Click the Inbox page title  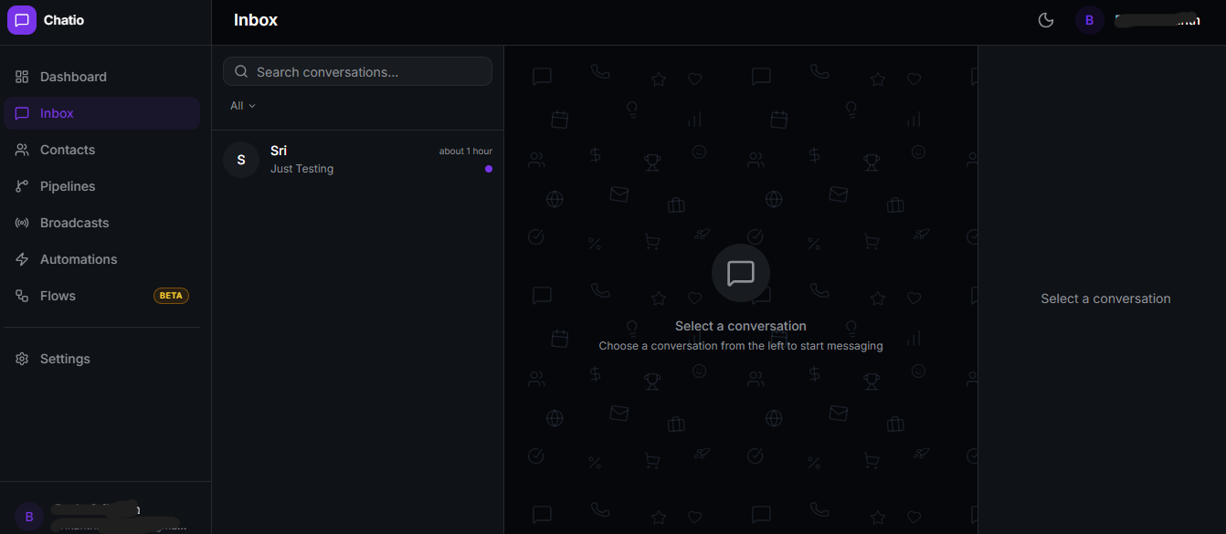pyautogui.click(x=256, y=20)
